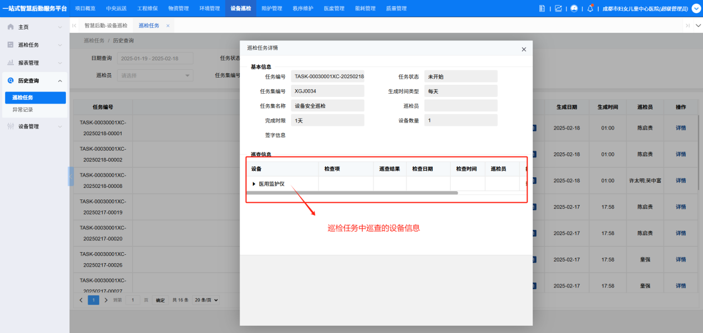Switch to the 巡检任务 page tab
The image size is (703, 333).
[149, 25]
